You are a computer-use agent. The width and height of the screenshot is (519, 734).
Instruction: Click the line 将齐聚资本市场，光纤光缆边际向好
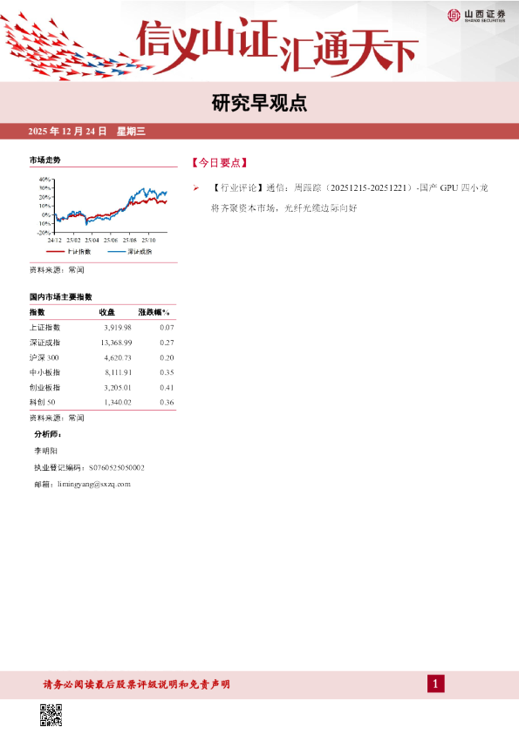(x=283, y=208)
